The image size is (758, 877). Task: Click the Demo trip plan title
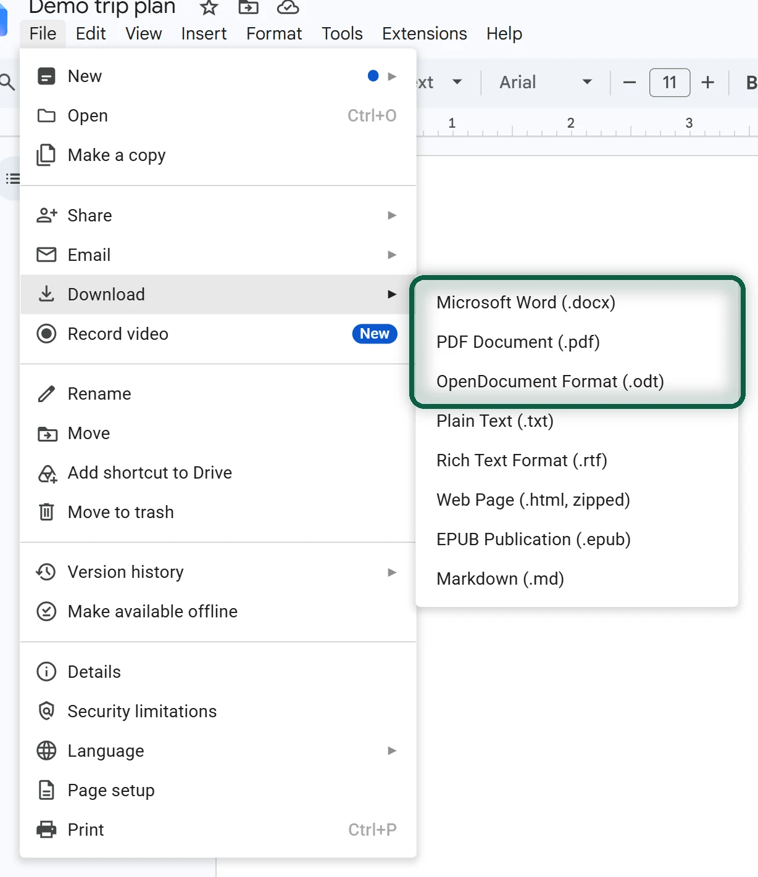click(102, 7)
